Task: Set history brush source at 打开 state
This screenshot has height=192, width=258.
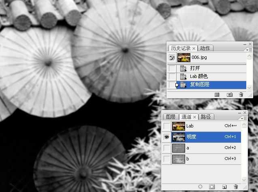Action: 172,68
